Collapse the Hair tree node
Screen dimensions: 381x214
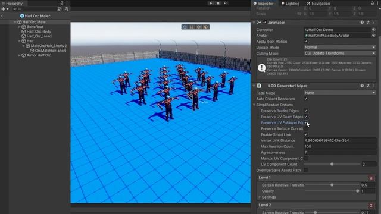coord(19,41)
